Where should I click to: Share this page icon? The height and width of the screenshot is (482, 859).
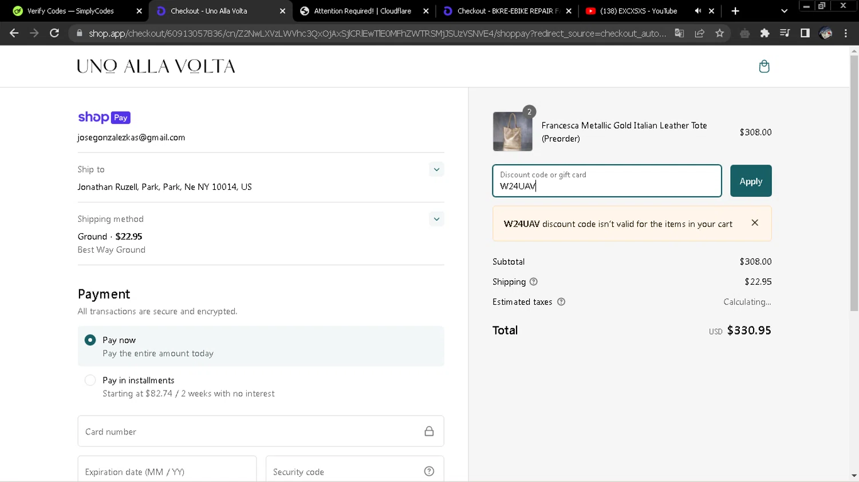coord(699,33)
